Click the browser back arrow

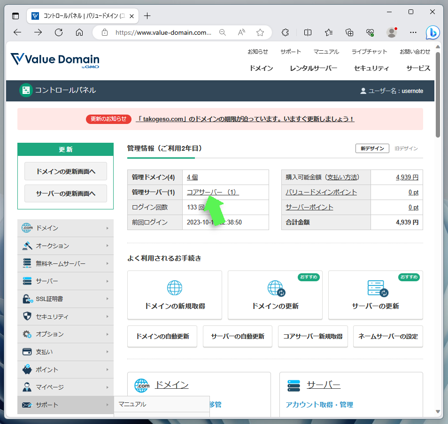(17, 32)
